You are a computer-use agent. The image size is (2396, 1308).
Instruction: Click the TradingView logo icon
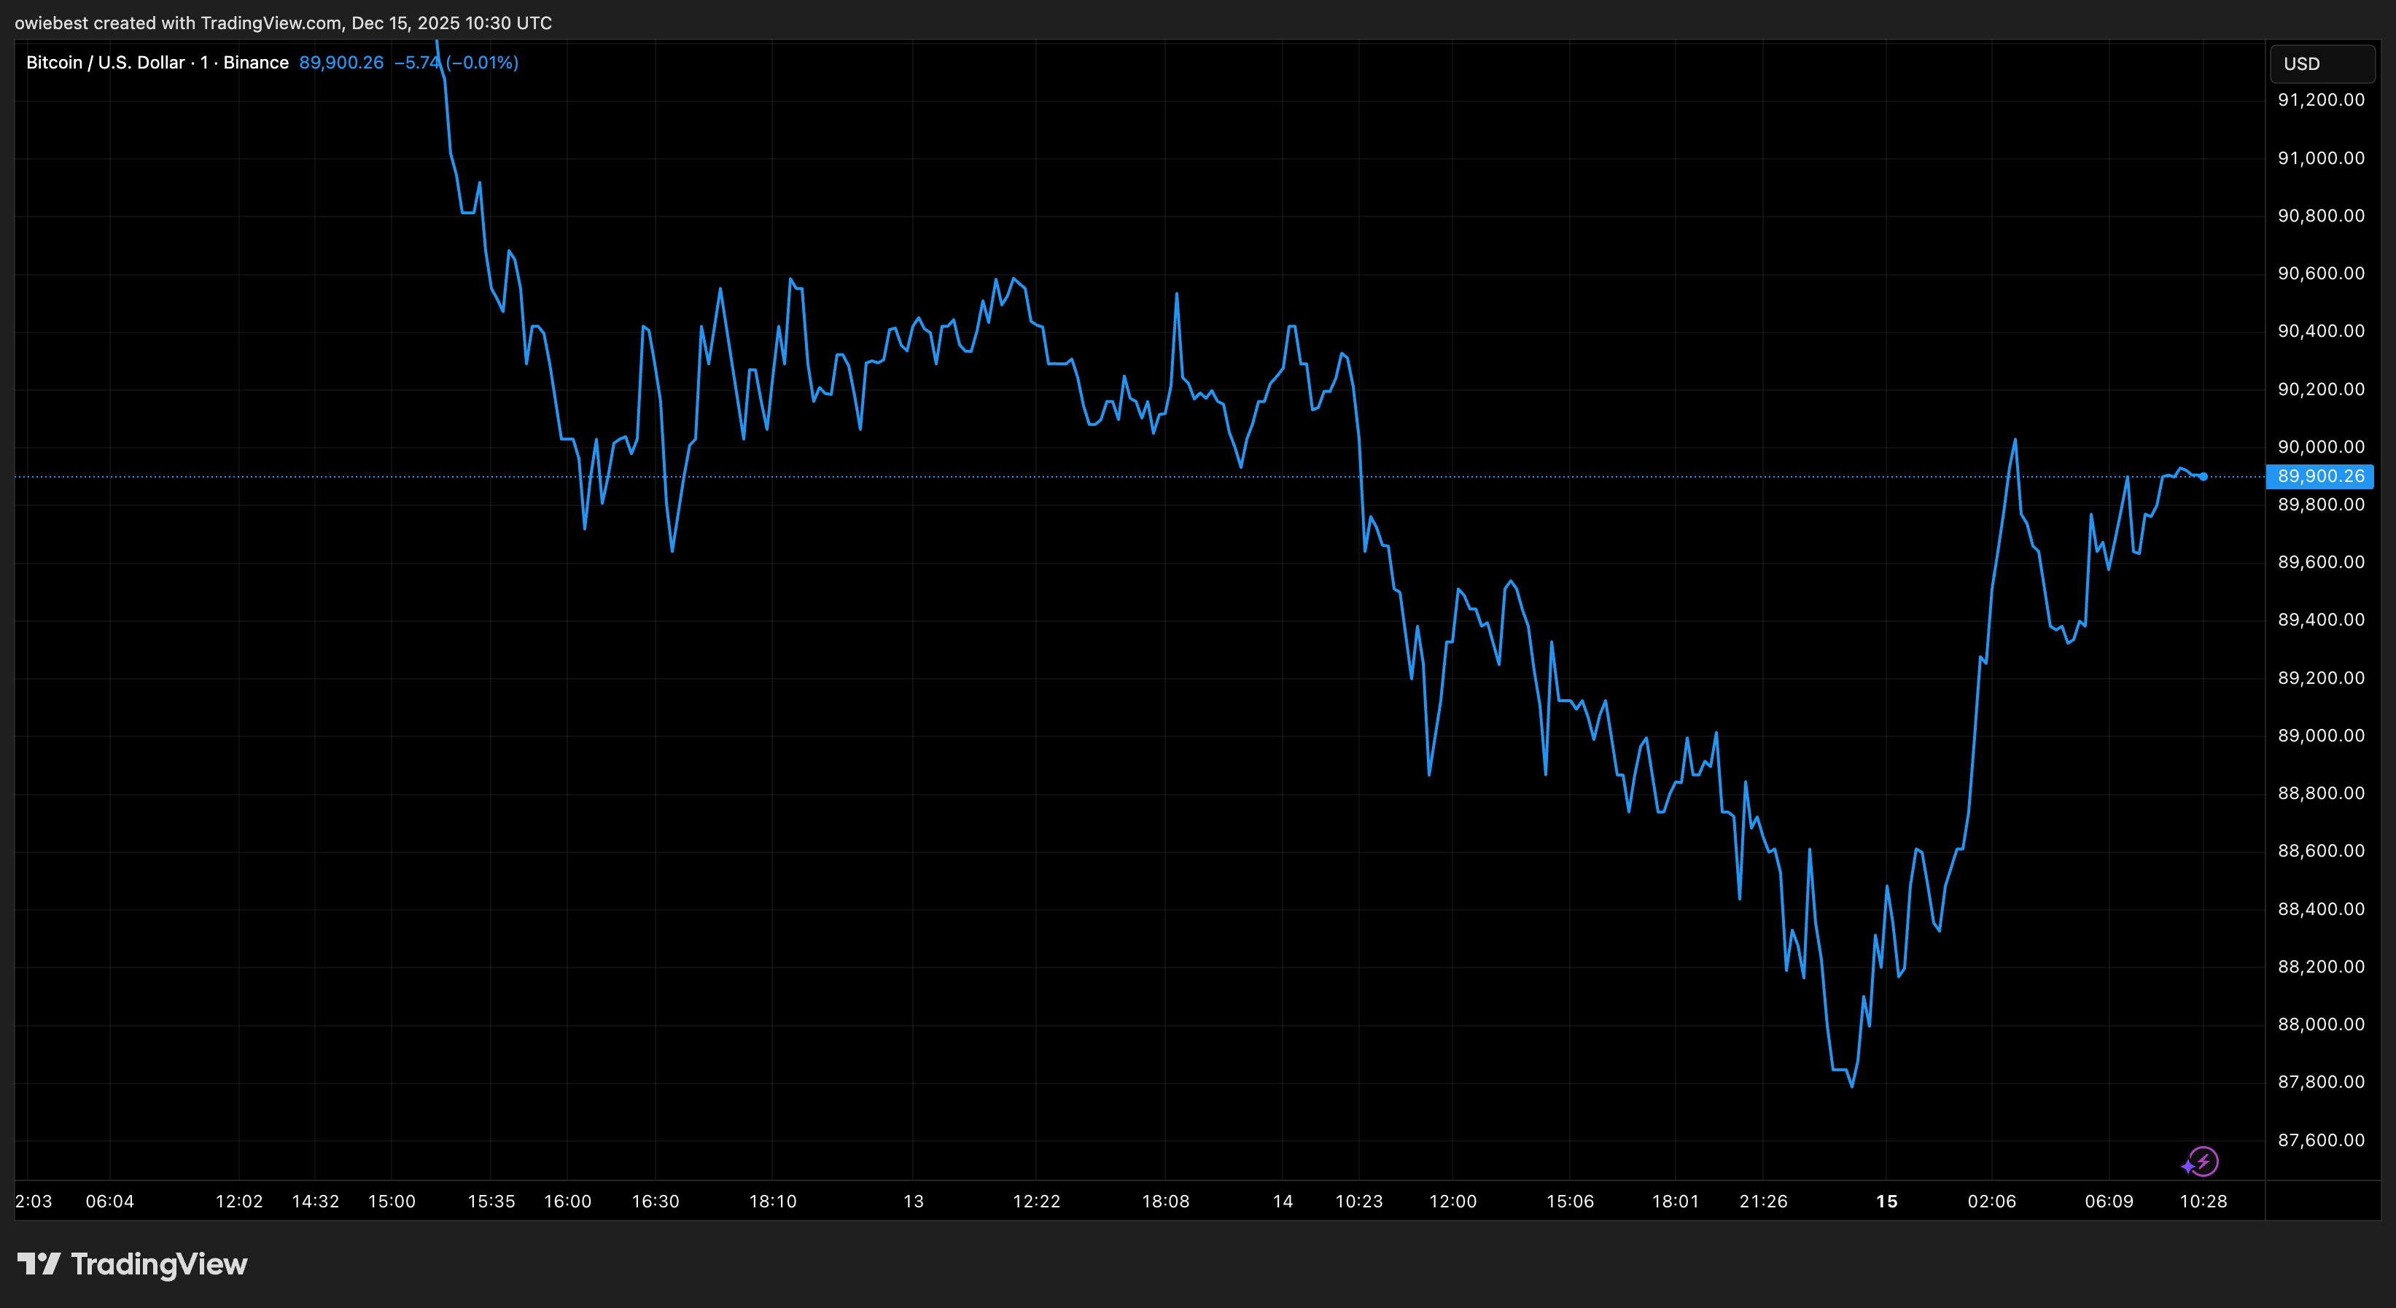point(38,1264)
